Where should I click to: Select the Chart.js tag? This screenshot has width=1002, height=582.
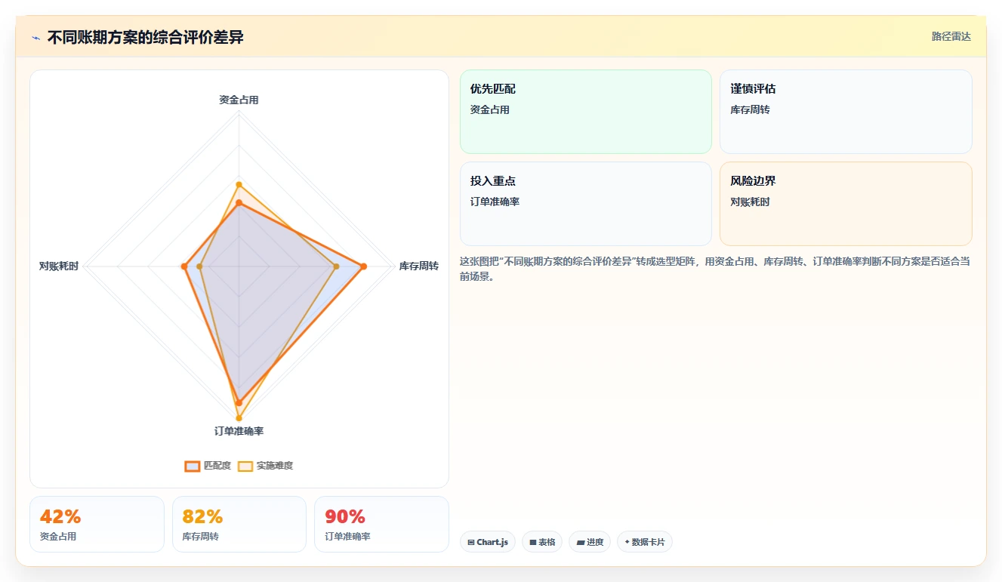(x=488, y=542)
